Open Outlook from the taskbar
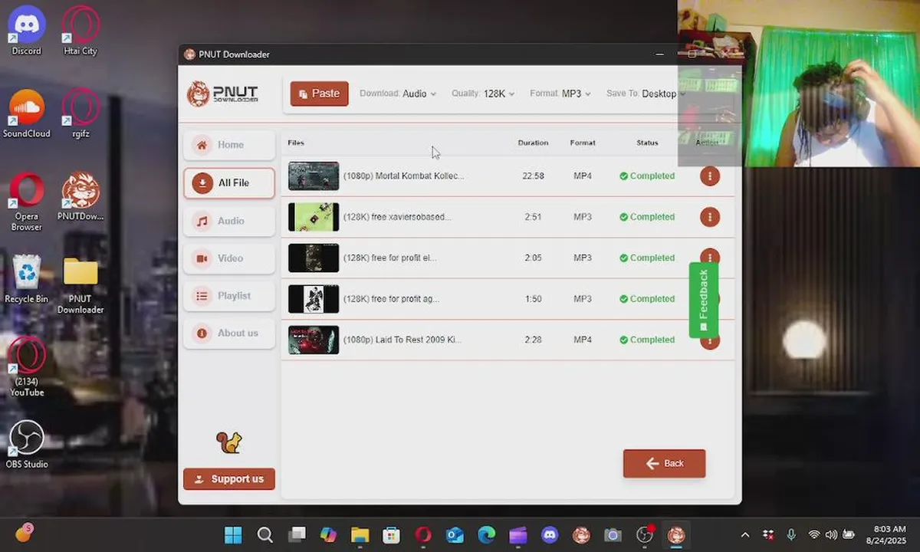Viewport: 920px width, 552px height. coord(455,535)
